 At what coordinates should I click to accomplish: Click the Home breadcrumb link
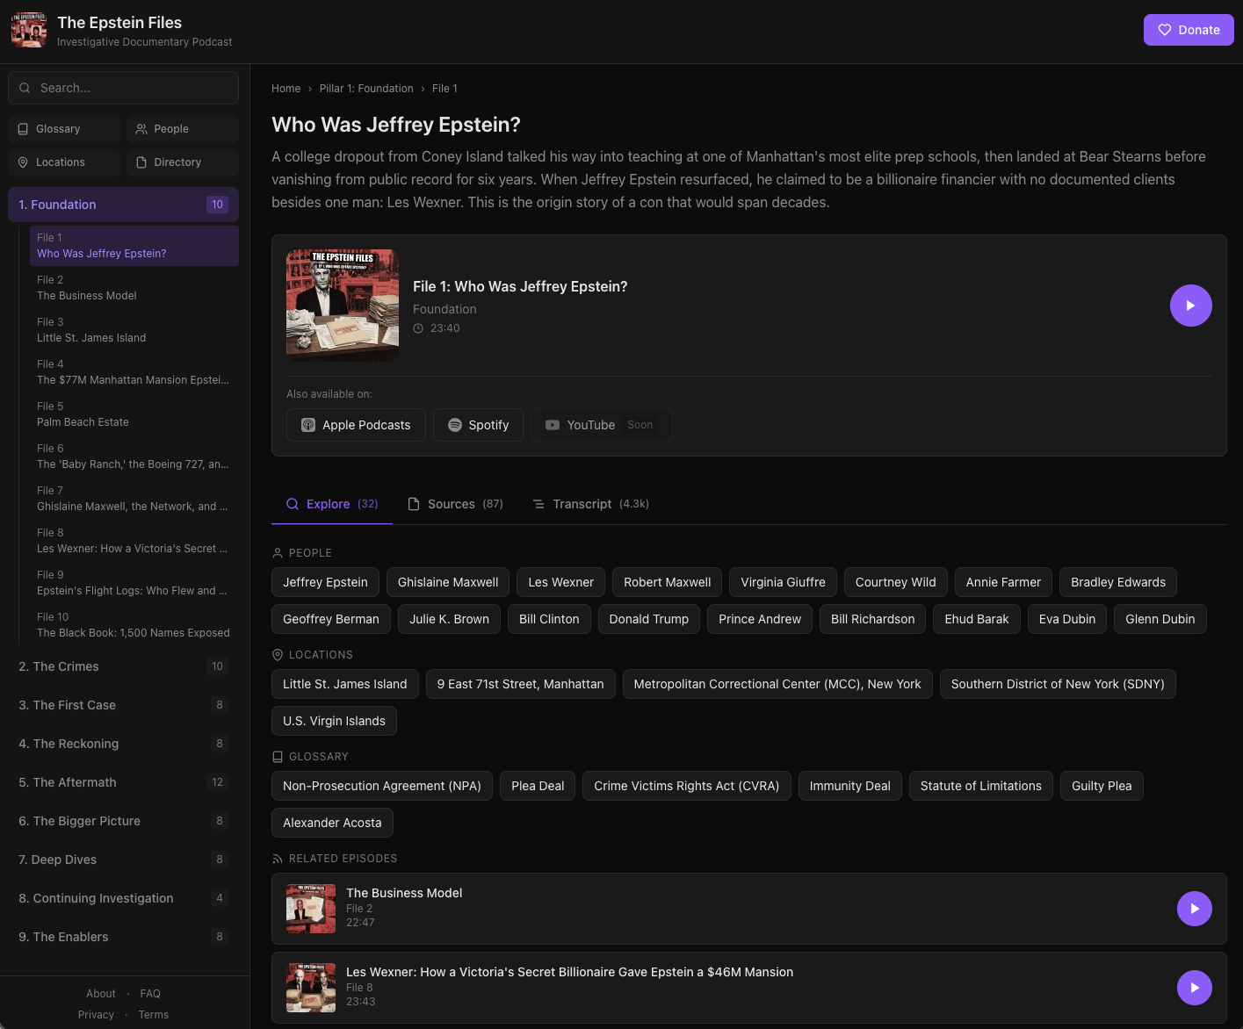285,89
